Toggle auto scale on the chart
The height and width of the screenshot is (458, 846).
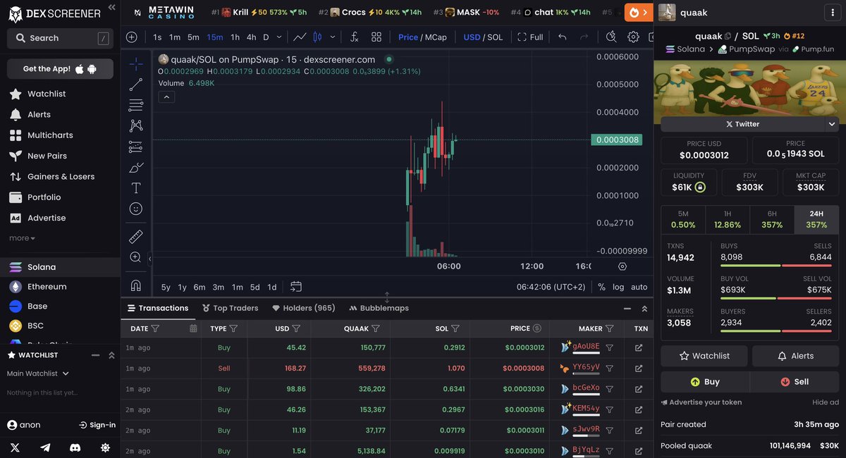pos(639,287)
